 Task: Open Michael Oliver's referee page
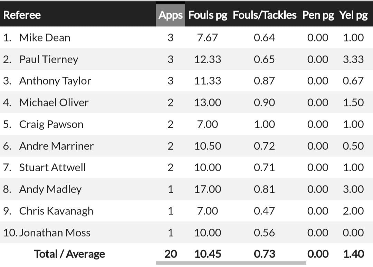click(x=54, y=103)
